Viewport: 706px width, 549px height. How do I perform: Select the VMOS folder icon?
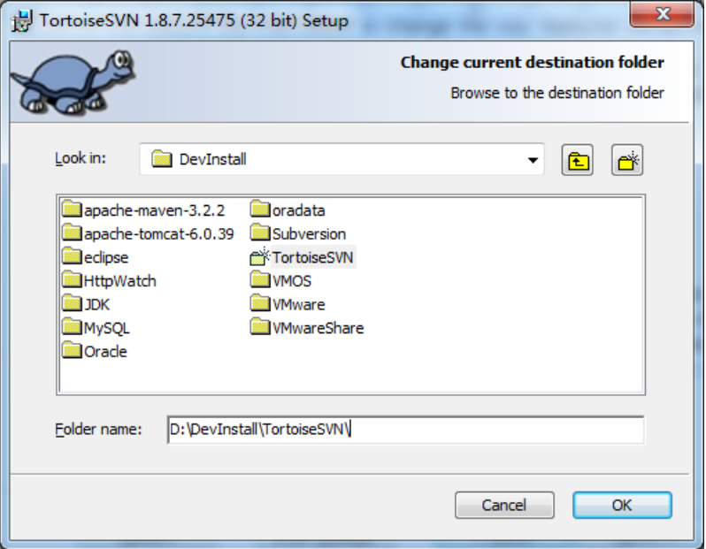coord(260,279)
